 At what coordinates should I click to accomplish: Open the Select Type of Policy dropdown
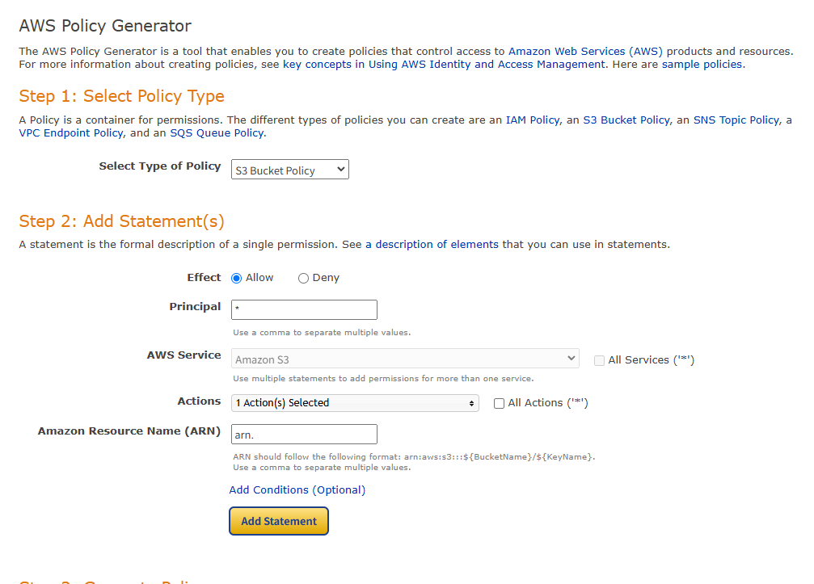coord(289,170)
